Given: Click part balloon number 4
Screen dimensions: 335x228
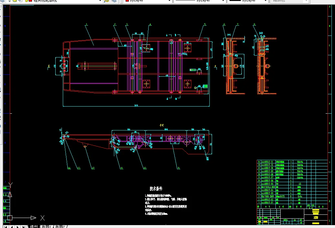Looking at the screenshot, I should point(150,25).
